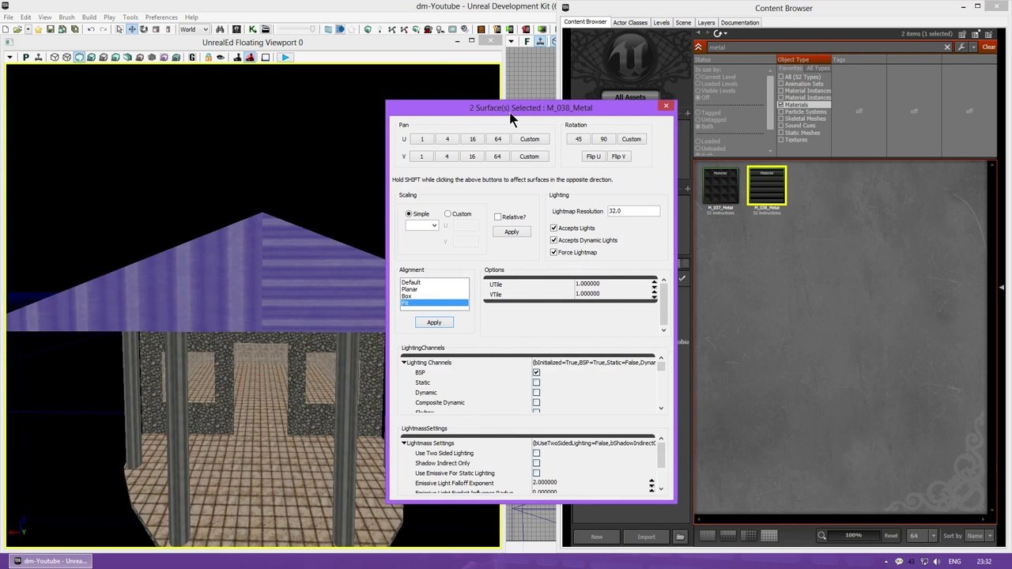Adjust Emissive Light Falloff Exponent spinner
This screenshot has width=1012, height=569.
point(651,483)
